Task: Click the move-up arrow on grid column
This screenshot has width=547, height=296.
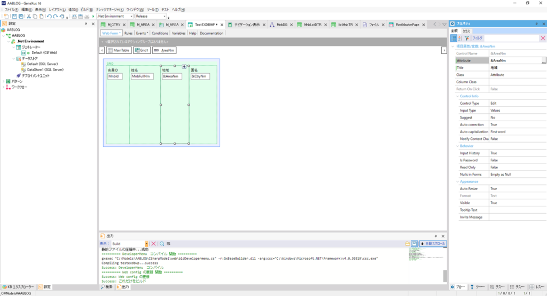Action: pos(184,66)
